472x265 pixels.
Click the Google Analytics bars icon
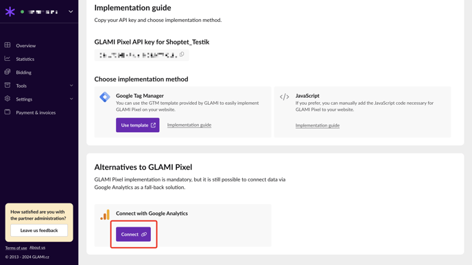pyautogui.click(x=105, y=215)
